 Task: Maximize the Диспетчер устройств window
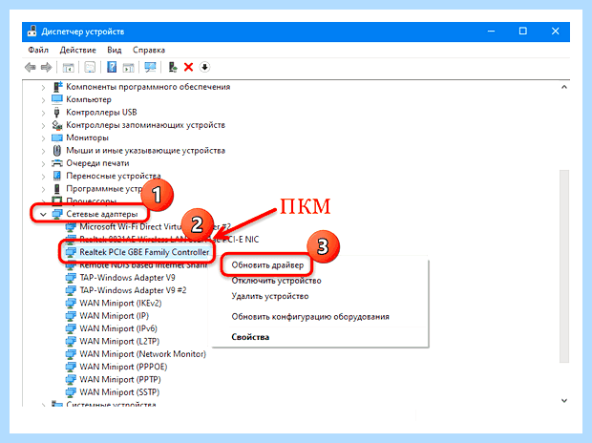(523, 31)
